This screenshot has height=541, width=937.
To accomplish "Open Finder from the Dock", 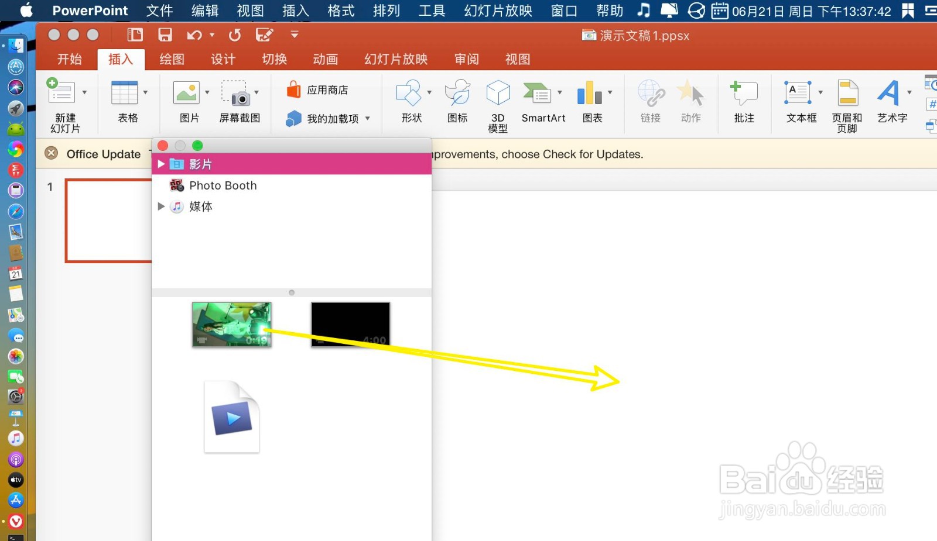I will [x=16, y=46].
